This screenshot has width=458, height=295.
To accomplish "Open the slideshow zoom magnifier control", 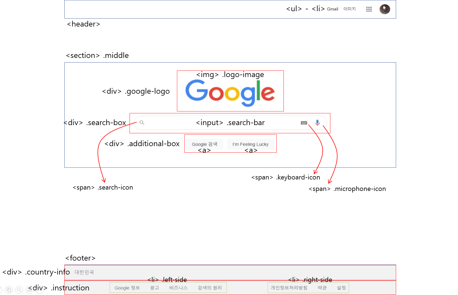I will coord(19,290).
